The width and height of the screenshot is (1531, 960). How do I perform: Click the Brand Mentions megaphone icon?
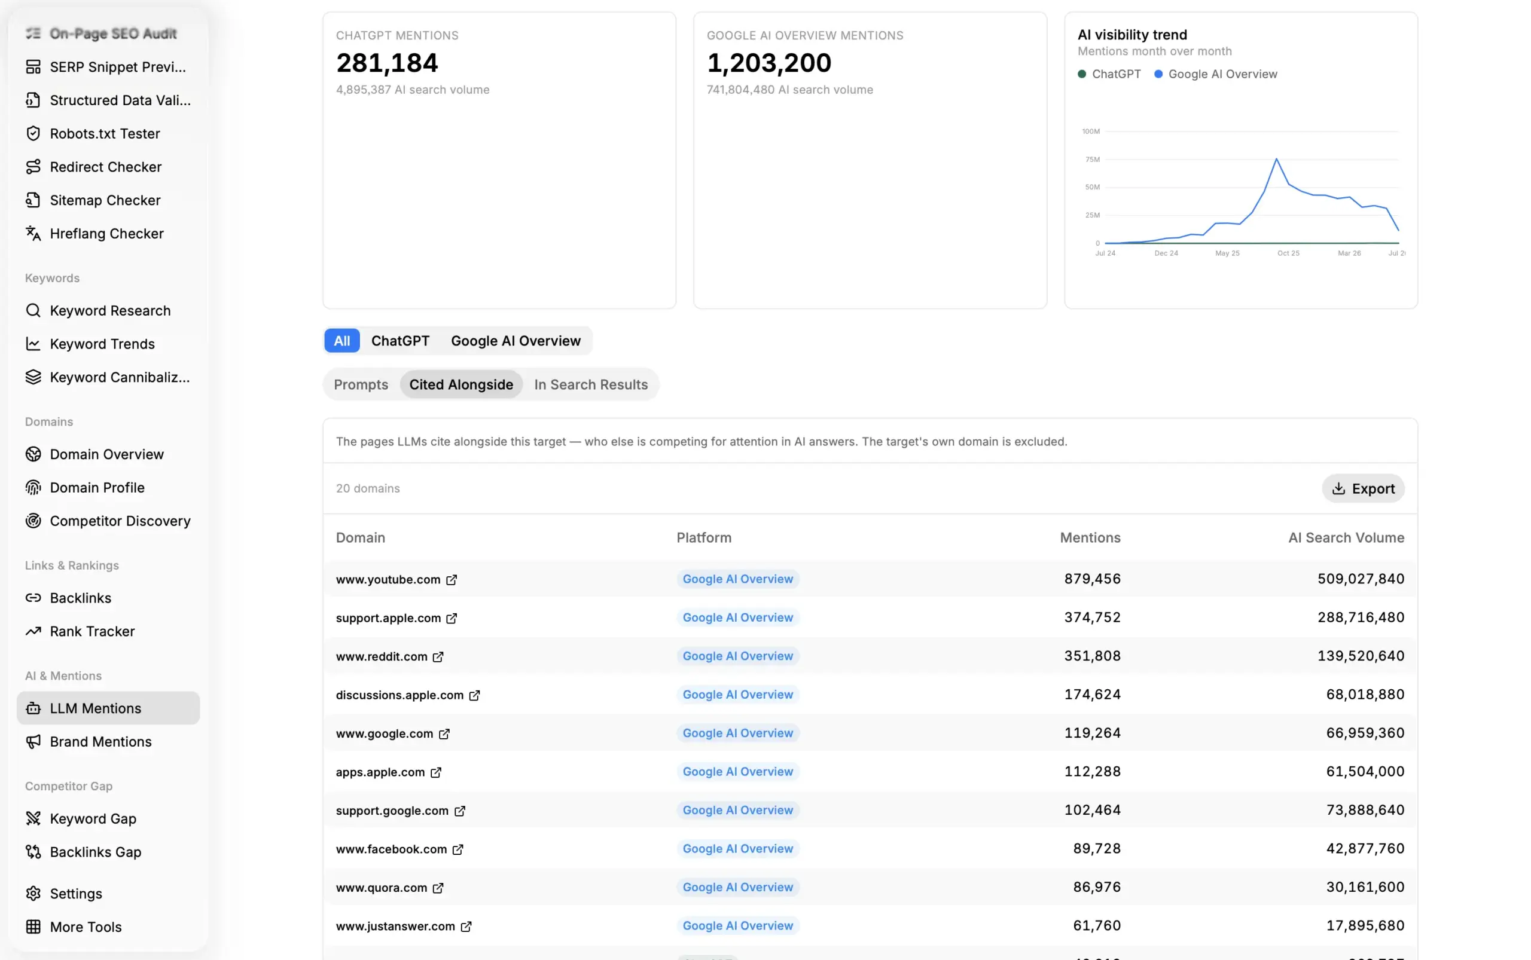point(33,741)
